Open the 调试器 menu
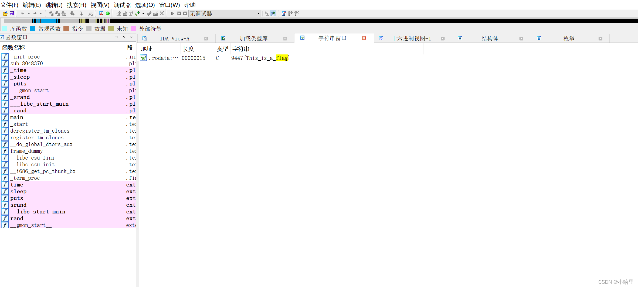Screen dimensions: 638x287 point(122,5)
